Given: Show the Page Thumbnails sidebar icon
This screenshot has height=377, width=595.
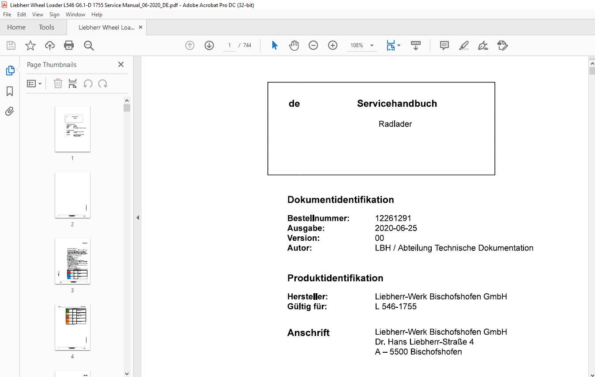Looking at the screenshot, I should [10, 71].
